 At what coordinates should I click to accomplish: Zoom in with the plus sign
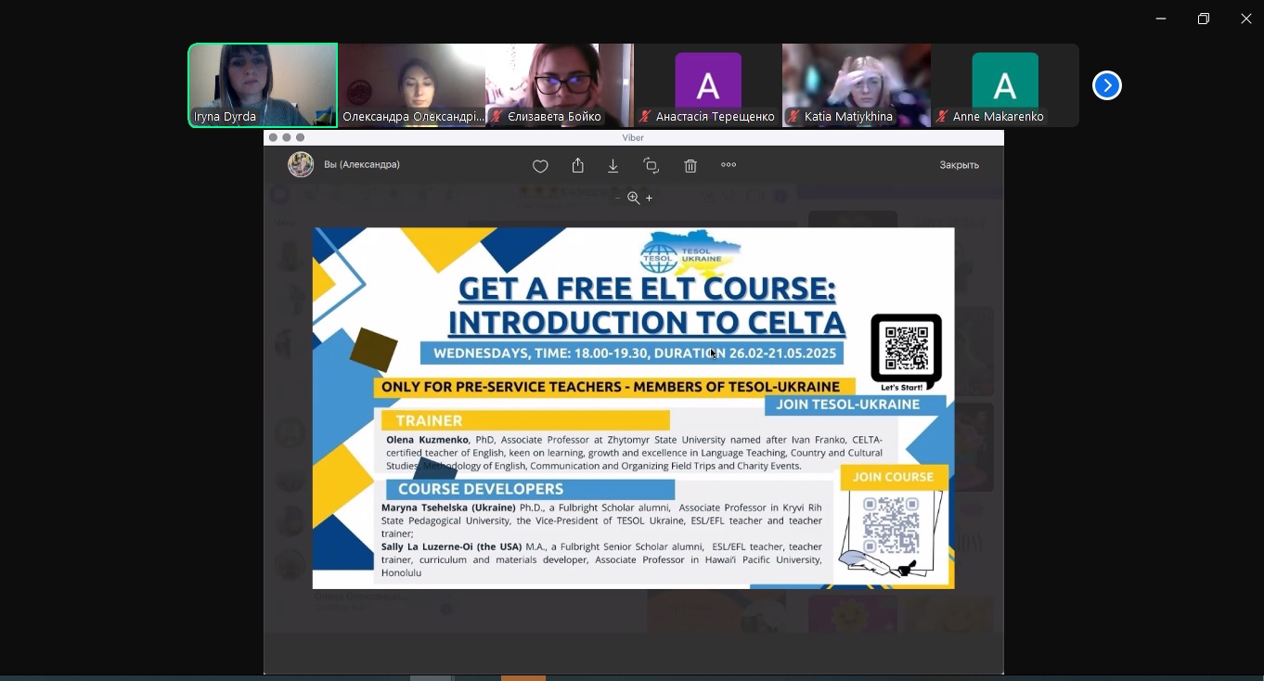pyautogui.click(x=650, y=198)
